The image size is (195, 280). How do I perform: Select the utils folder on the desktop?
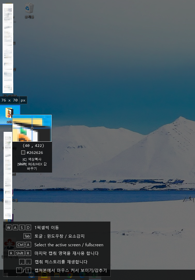tap(10, 115)
